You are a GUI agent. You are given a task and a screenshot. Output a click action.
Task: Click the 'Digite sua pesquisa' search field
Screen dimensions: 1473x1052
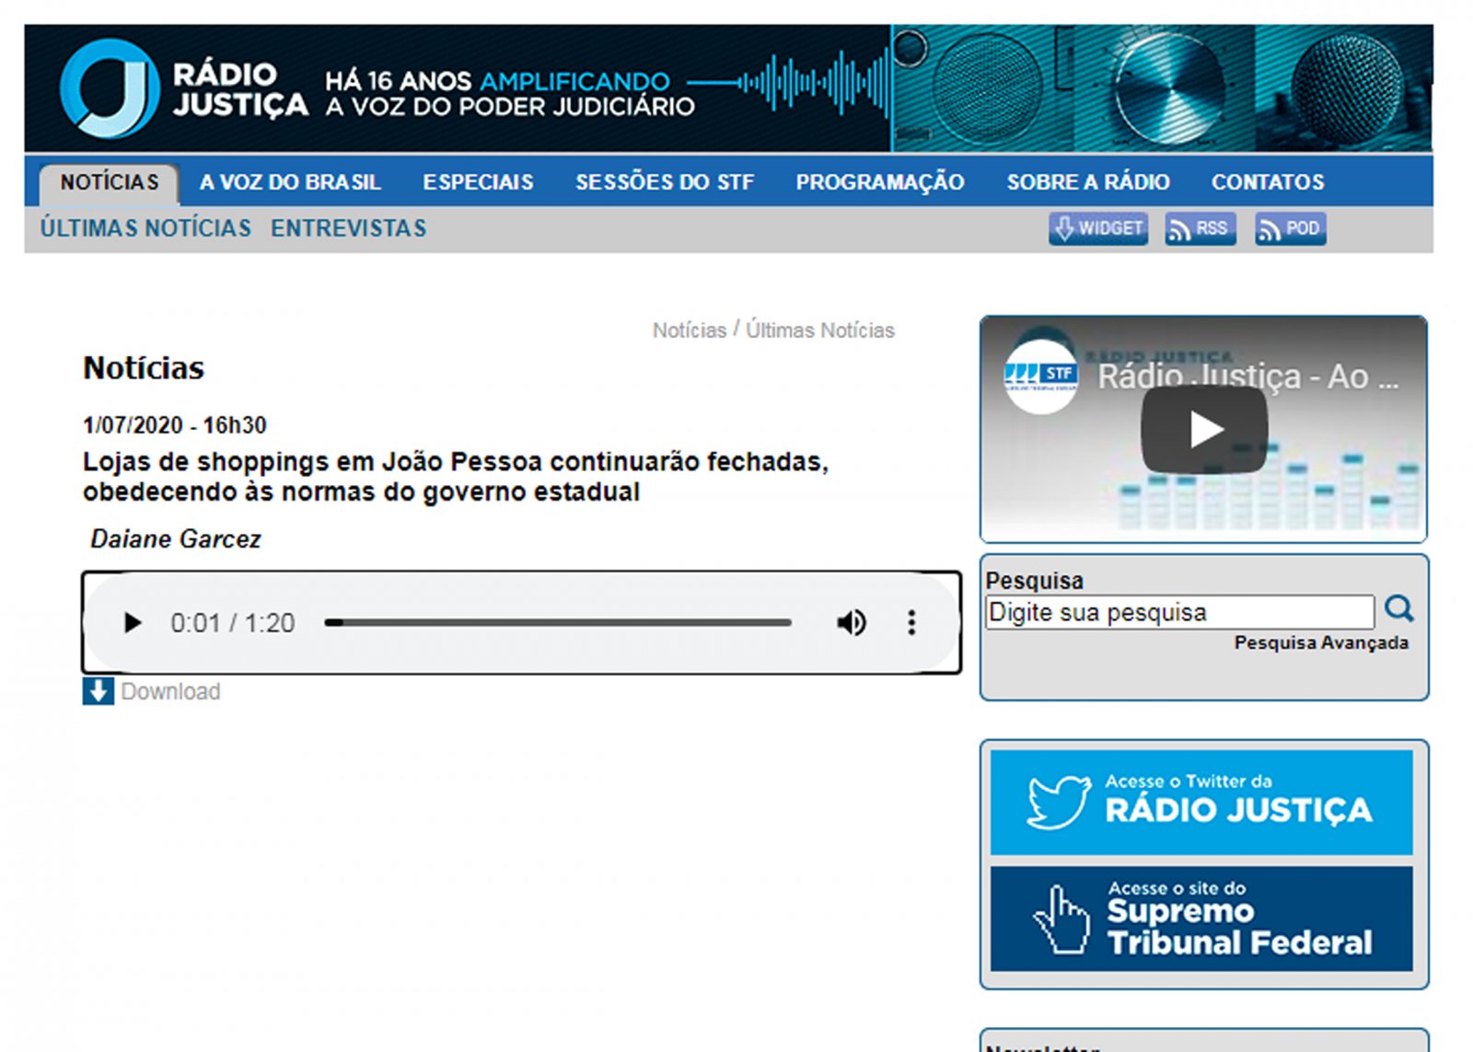coord(1179,612)
